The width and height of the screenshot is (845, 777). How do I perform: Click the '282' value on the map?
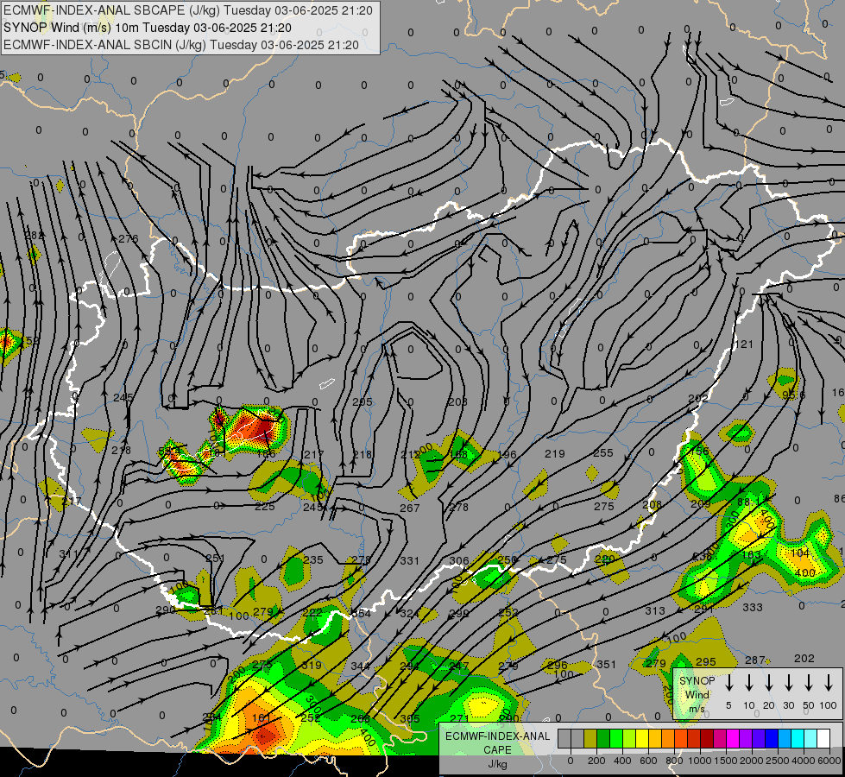35,235
